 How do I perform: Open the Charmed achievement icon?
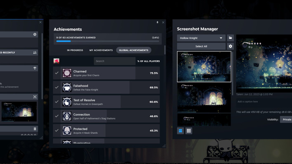click(67, 73)
